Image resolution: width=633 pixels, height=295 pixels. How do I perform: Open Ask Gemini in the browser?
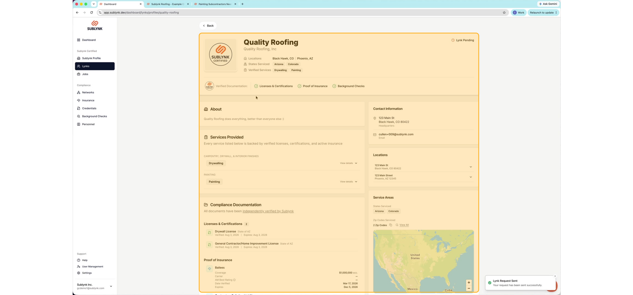point(548,4)
